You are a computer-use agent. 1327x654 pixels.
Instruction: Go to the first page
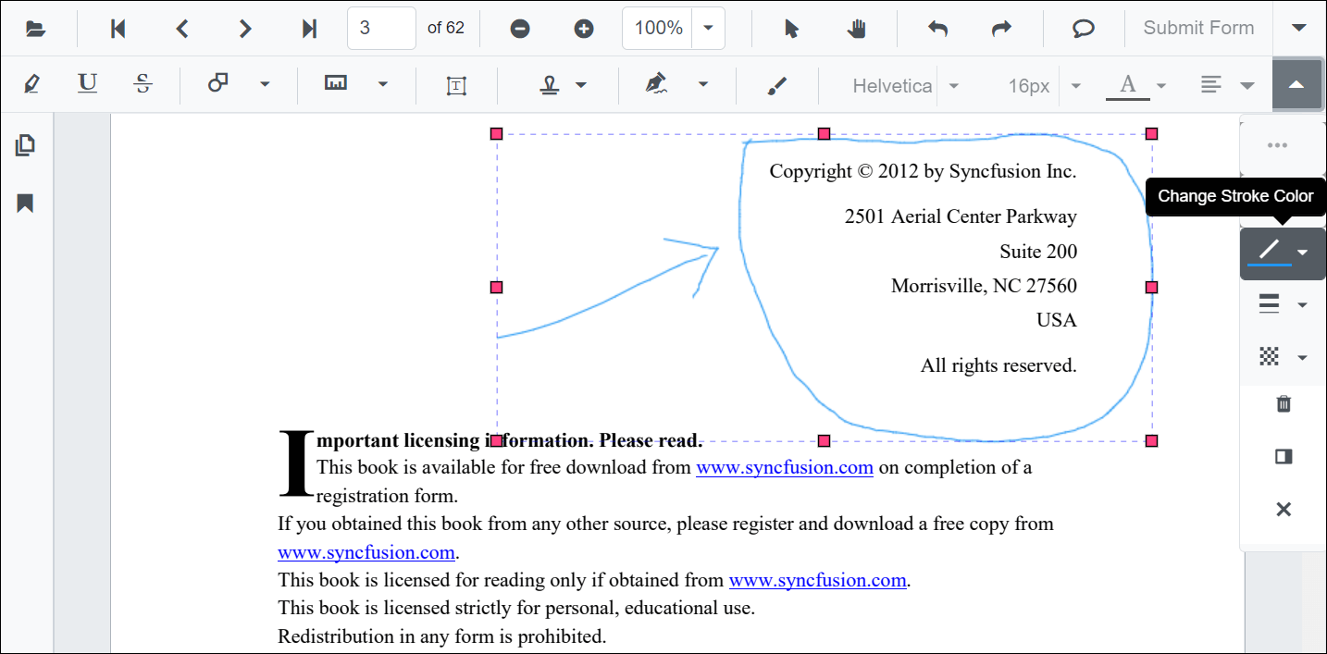click(118, 29)
